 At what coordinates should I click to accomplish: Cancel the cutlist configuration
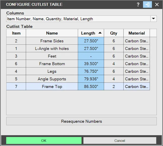coord(120,141)
